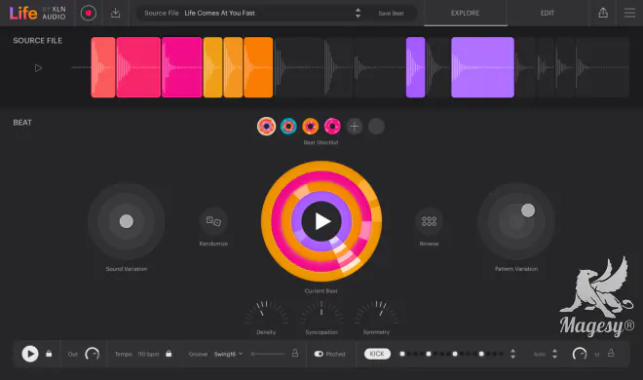Screen dimensions: 643x380
Task: Select the first coral waveform slice
Action: click(x=103, y=67)
